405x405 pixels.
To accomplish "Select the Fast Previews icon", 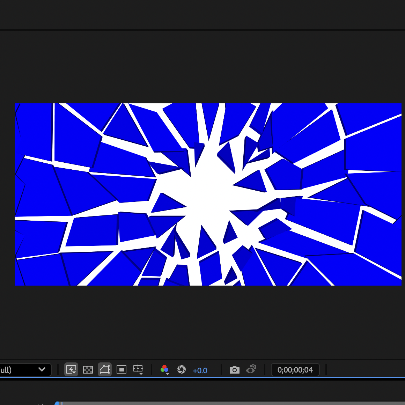I will coord(71,369).
